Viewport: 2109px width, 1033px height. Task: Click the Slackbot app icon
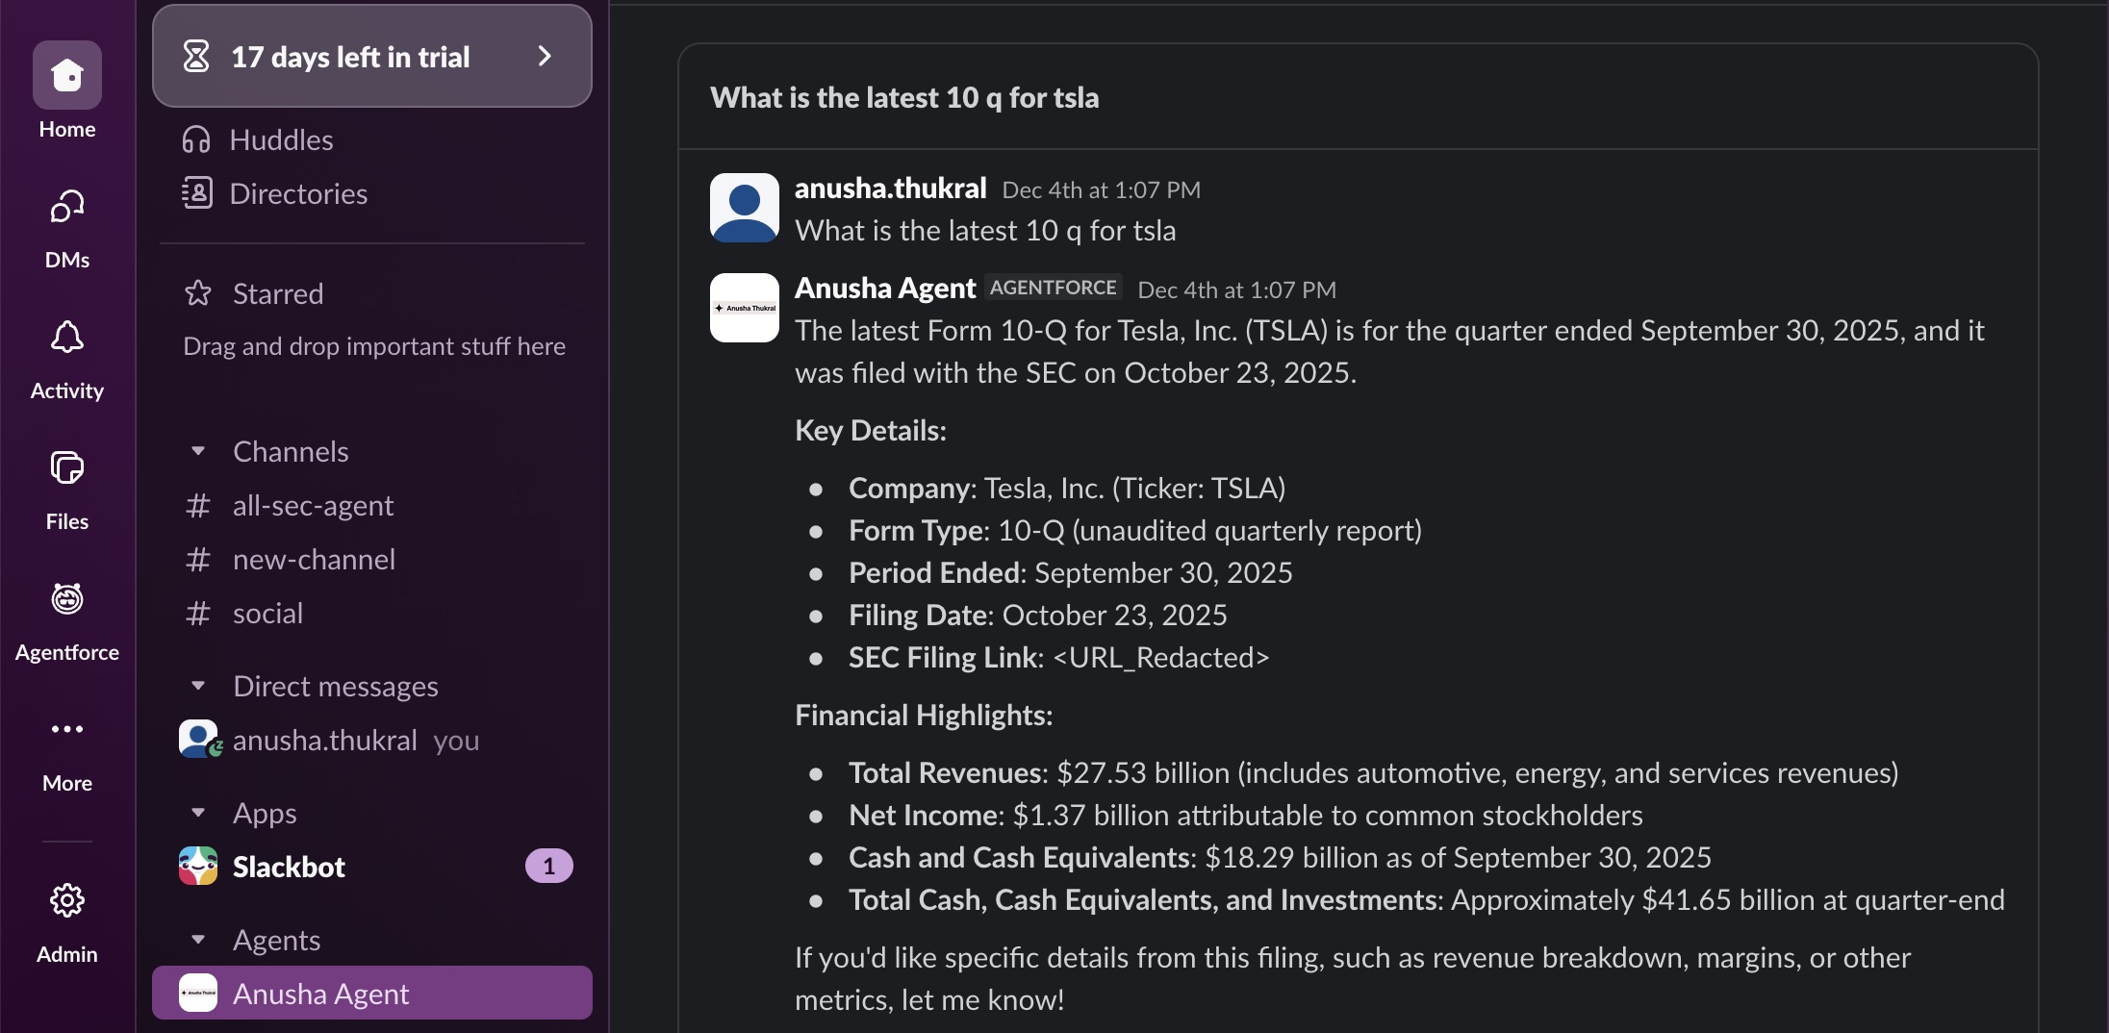click(x=198, y=866)
